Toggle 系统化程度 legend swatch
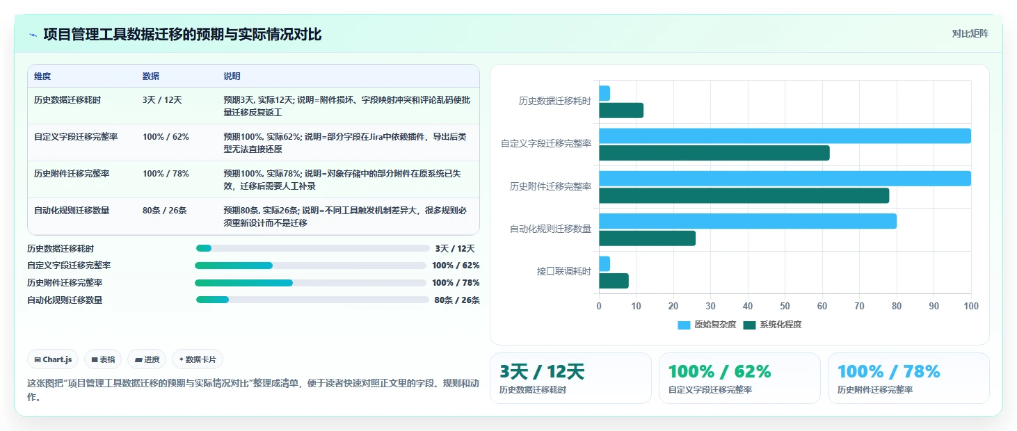The image size is (1017, 431). point(749,325)
